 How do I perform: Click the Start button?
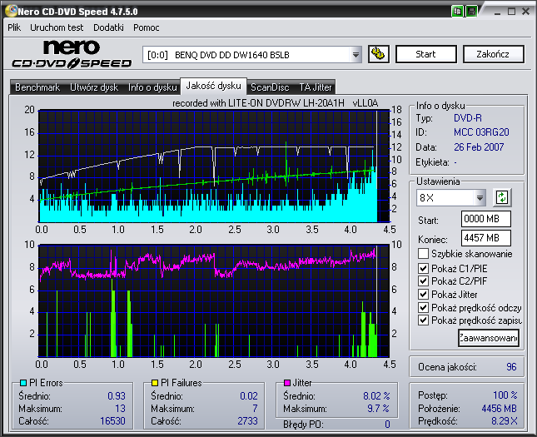[x=425, y=54]
